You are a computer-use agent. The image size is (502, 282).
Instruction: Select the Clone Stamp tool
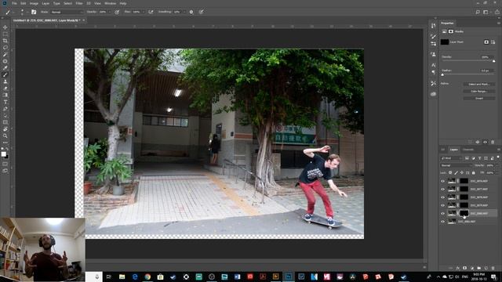(x=5, y=81)
